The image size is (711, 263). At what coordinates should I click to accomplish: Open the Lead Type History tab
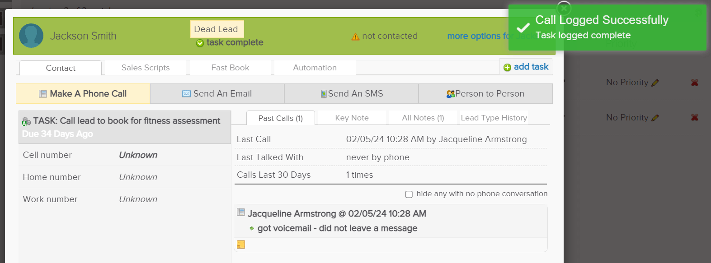pyautogui.click(x=494, y=118)
